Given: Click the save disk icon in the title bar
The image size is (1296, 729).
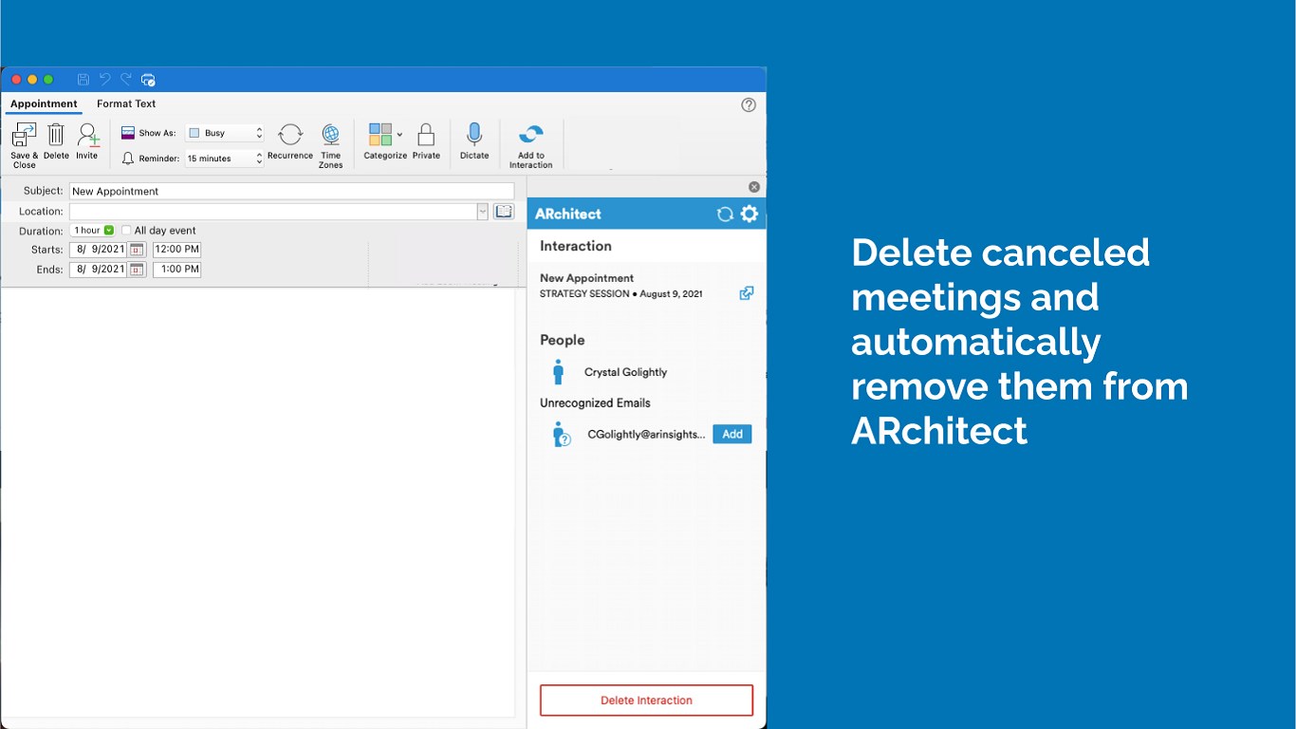Looking at the screenshot, I should pos(83,80).
